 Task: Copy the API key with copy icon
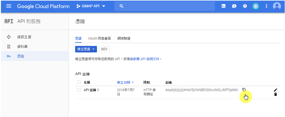click(244, 90)
